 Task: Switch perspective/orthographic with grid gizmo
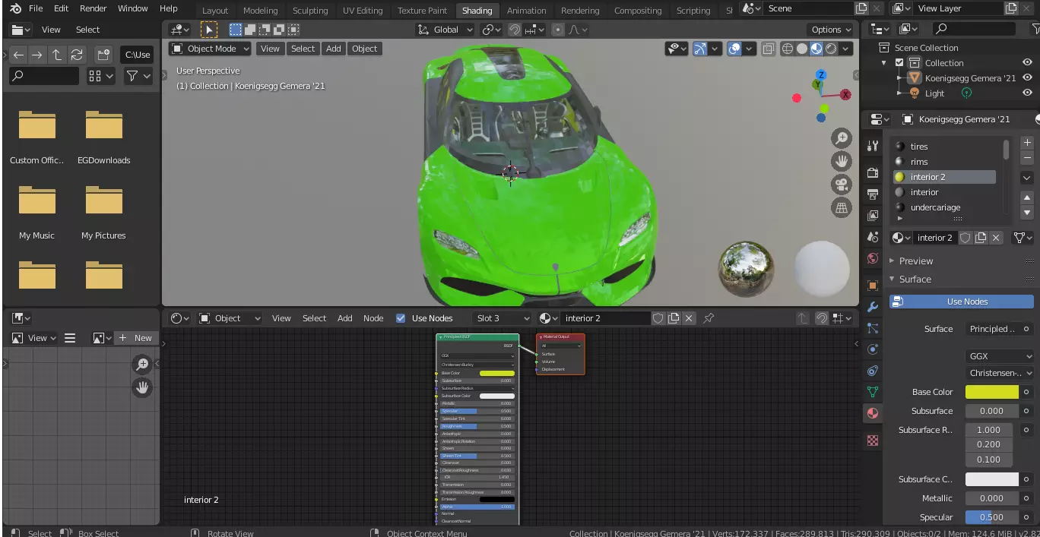[x=842, y=207]
